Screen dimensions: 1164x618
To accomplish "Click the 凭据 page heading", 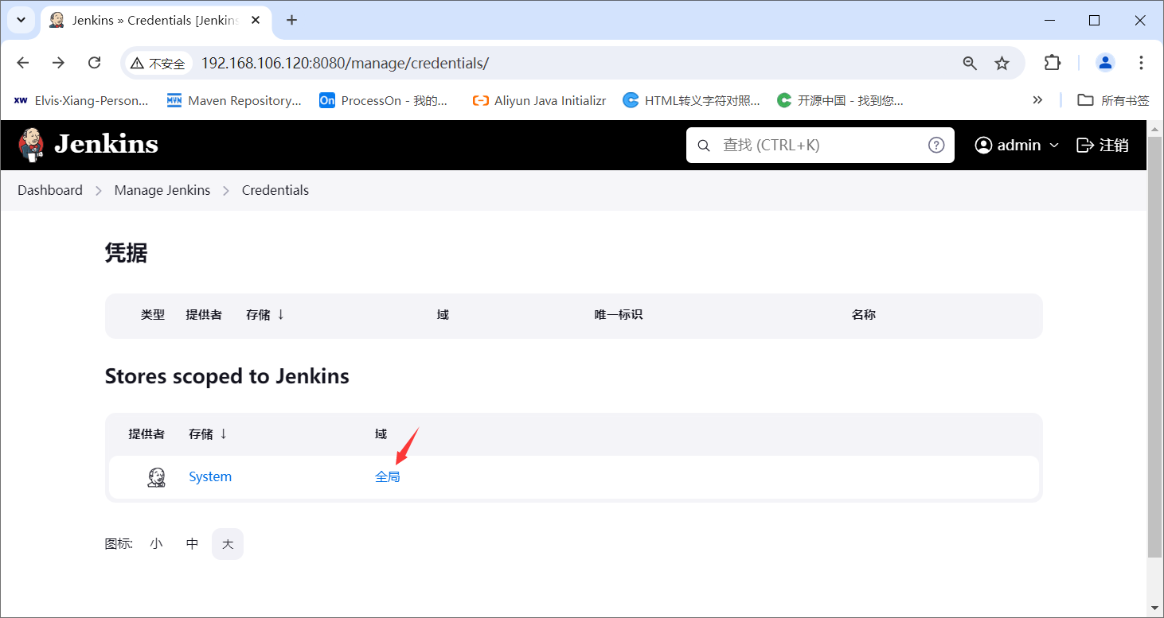I will coord(126,253).
